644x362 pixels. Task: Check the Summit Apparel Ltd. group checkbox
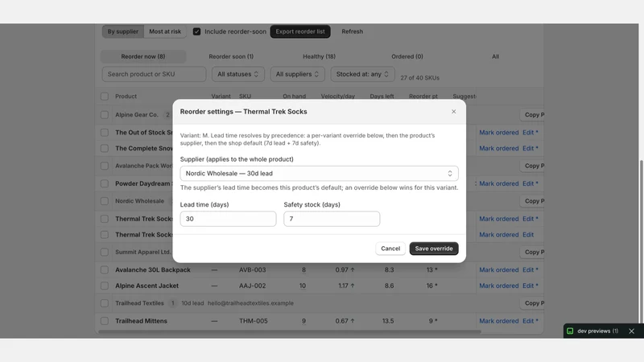tap(105, 252)
